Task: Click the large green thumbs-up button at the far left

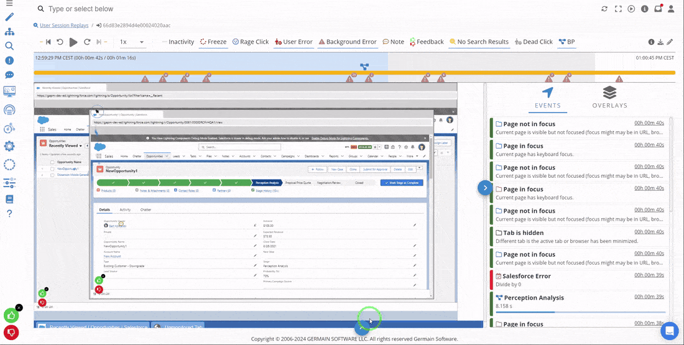Action: coord(11,315)
